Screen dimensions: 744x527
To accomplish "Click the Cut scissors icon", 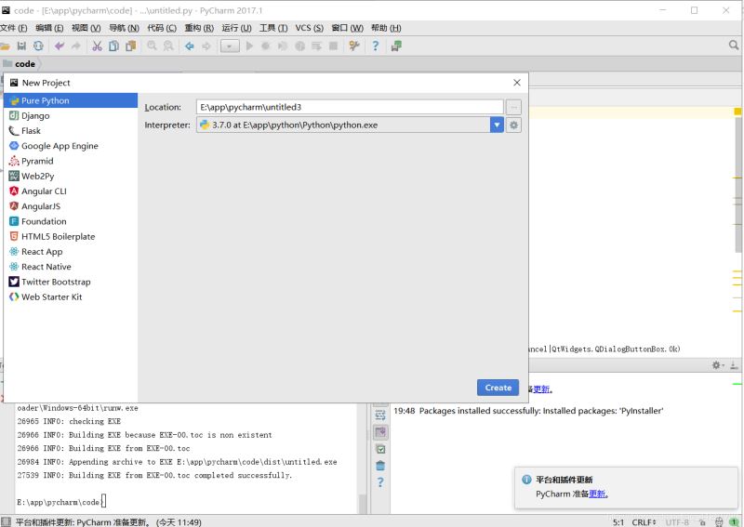I will (x=97, y=46).
